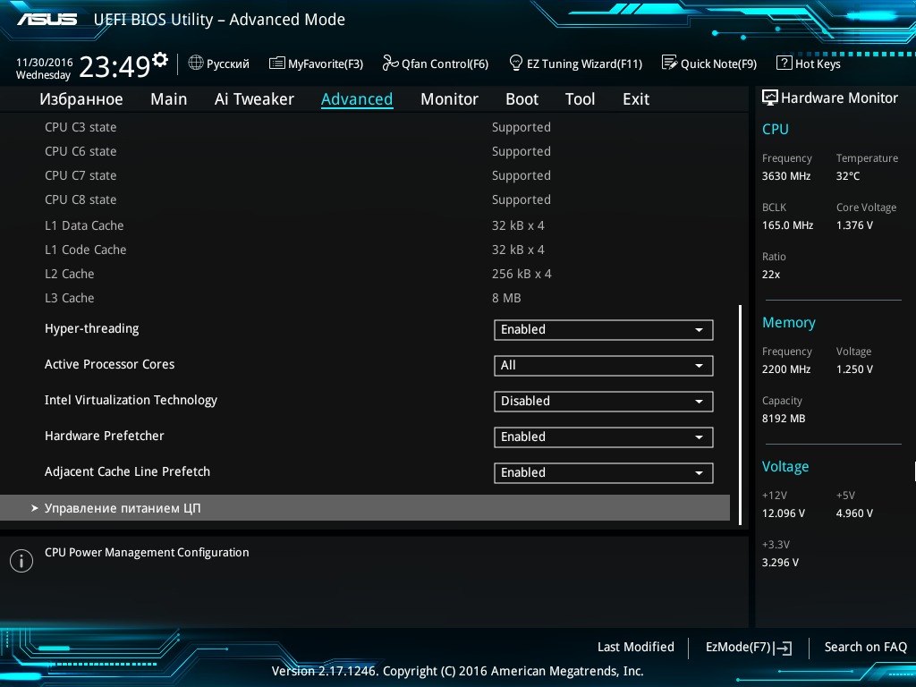The width and height of the screenshot is (916, 687).
Task: Click the EzMode exit arrow icon
Action: coord(783,648)
